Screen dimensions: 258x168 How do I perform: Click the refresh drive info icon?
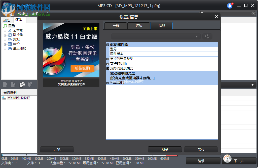point(207,36)
